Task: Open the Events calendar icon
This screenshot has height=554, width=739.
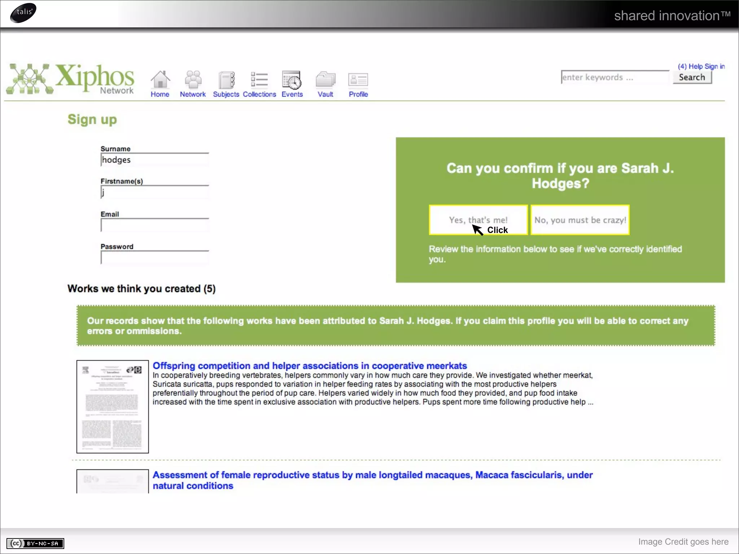Action: [292, 79]
